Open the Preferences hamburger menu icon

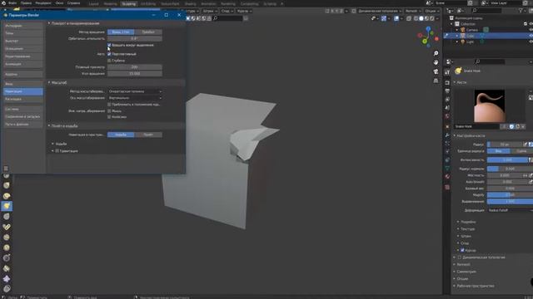pyautogui.click(x=6, y=169)
